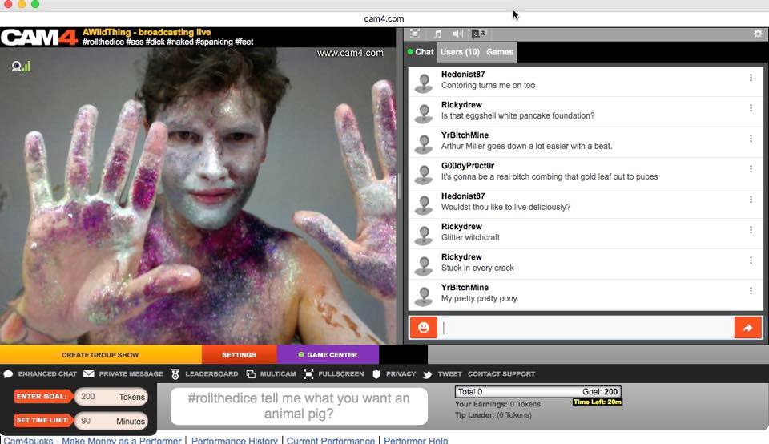Click the Tweet bird icon
Image resolution: width=769 pixels, height=444 pixels.
pos(428,374)
